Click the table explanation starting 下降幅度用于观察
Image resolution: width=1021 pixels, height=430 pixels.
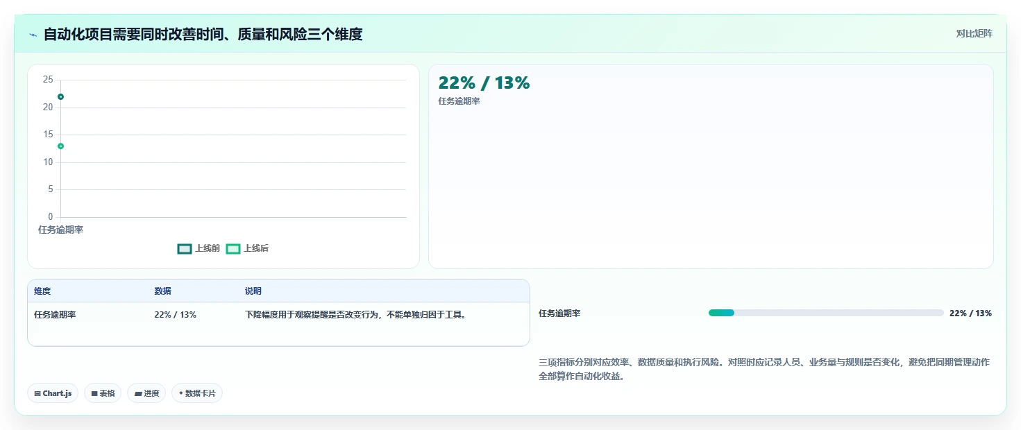pyautogui.click(x=356, y=315)
